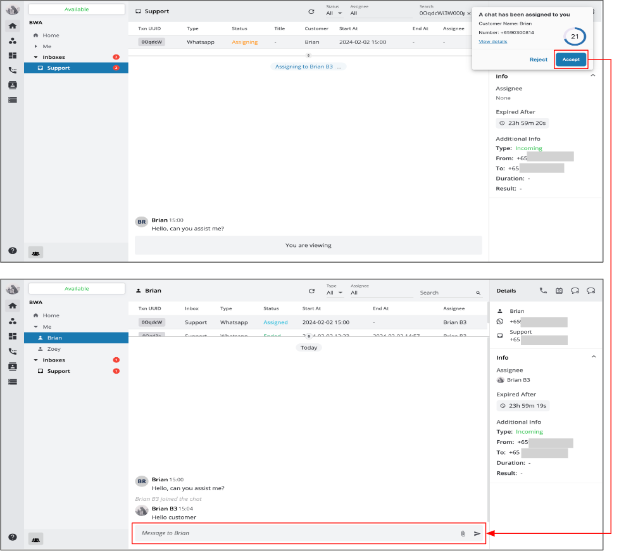This screenshot has height=551, width=619.
Task: Select Home in the bottom screenshot's navigation tree
Action: click(x=51, y=315)
